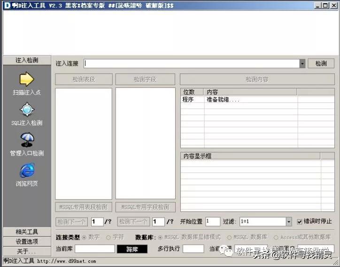The width and height of the screenshot is (340, 267).
Task: Click the 检测内容 button
Action: pos(257,79)
